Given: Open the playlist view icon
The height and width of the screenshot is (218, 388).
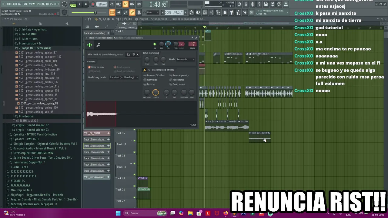Looking at the screenshot, I should pyautogui.click(x=192, y=12).
